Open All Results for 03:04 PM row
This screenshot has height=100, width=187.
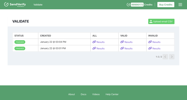98,42
